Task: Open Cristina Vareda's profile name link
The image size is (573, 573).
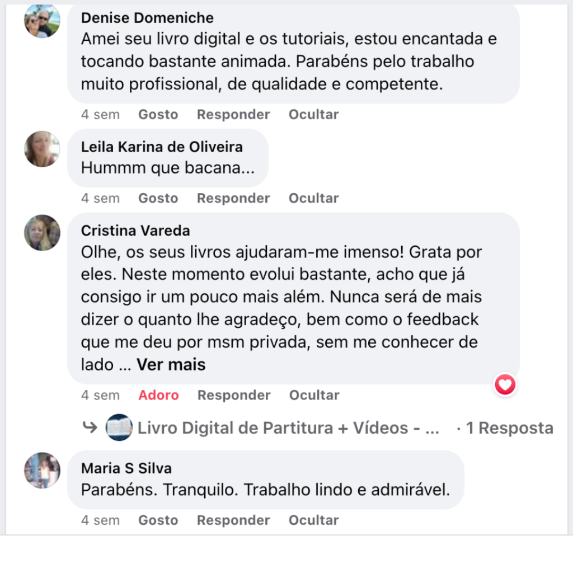Action: click(x=135, y=231)
